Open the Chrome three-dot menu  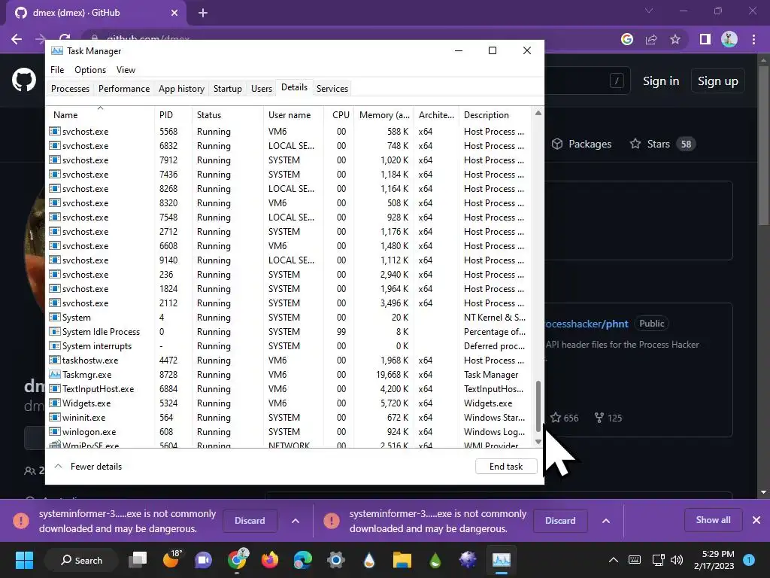[753, 39]
